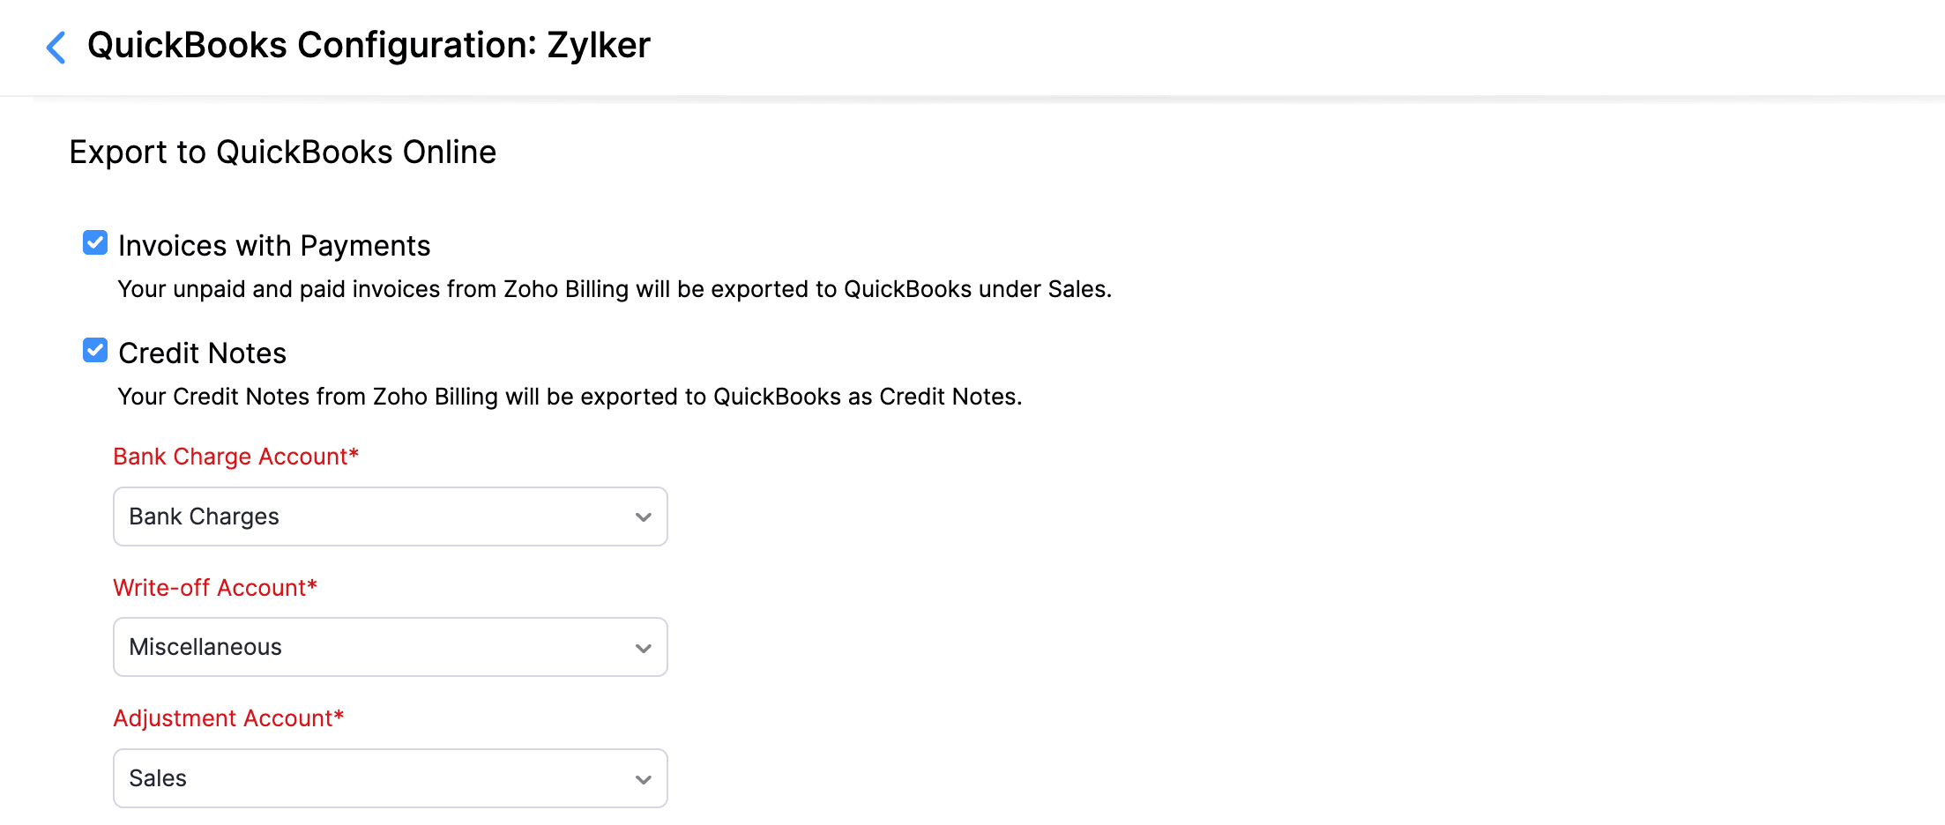Select the Sales value in Adjustment Account
The image size is (1945, 825).
158,777
